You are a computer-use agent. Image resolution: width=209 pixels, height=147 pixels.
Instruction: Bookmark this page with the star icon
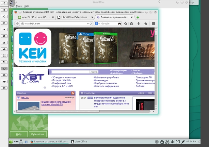125,24
